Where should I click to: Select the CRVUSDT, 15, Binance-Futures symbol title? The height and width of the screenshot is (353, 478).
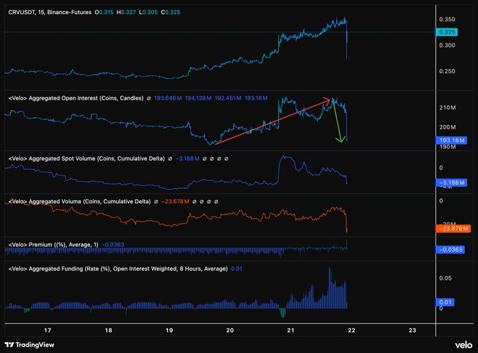(50, 12)
